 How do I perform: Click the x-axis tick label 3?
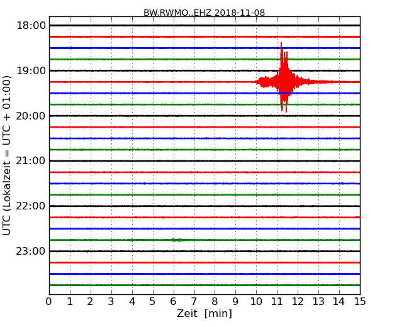click(x=111, y=301)
